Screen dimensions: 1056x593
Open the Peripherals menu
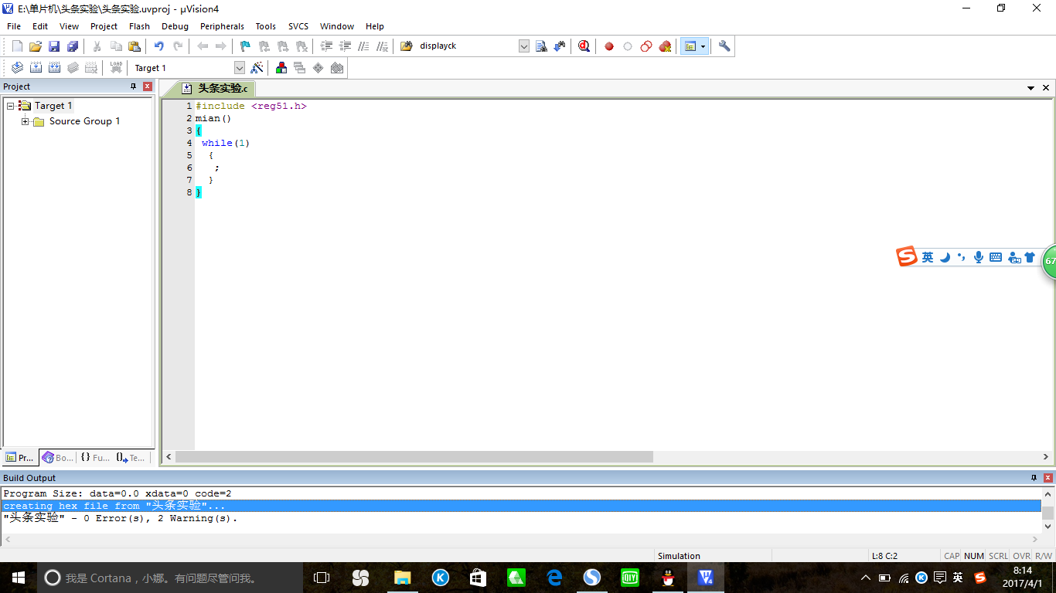(222, 26)
